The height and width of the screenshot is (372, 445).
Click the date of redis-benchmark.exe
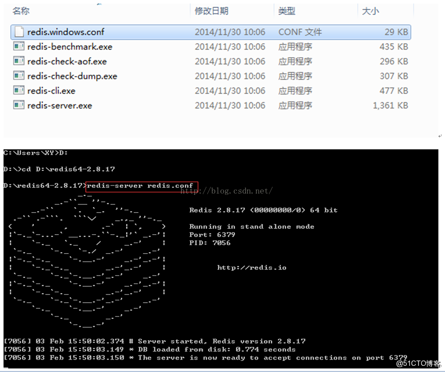230,47
